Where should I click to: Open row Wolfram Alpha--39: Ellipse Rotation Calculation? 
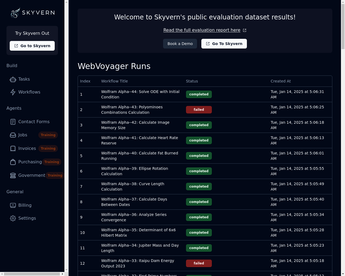pyautogui.click(x=205, y=171)
